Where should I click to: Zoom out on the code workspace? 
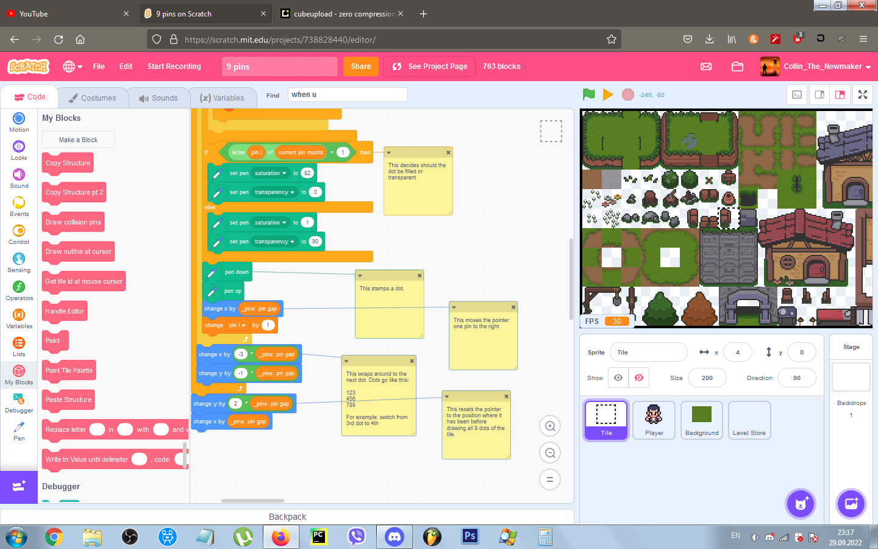click(550, 453)
